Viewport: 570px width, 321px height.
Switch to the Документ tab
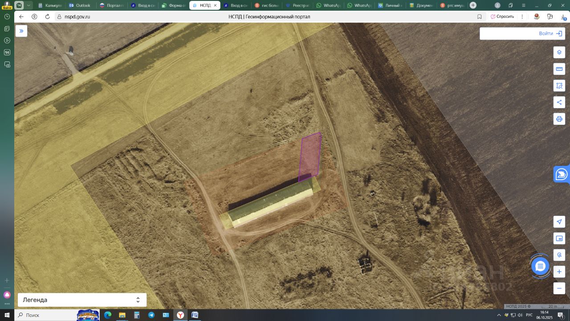tap(421, 5)
